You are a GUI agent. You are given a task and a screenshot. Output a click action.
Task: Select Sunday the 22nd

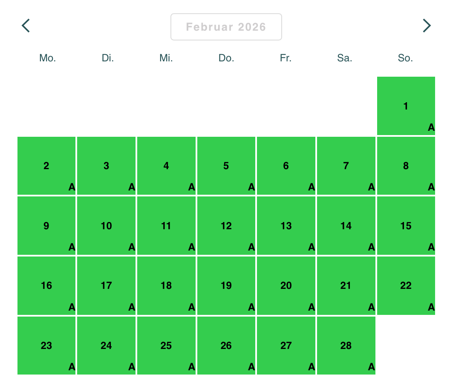(x=406, y=285)
